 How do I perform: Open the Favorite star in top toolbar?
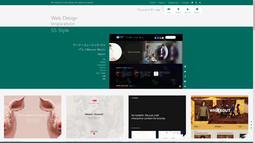[188, 9]
